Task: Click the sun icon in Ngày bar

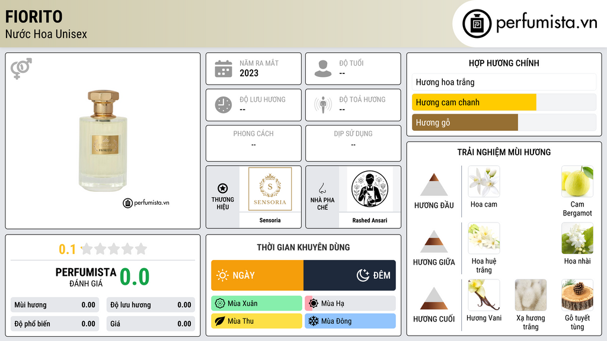Action: point(222,275)
